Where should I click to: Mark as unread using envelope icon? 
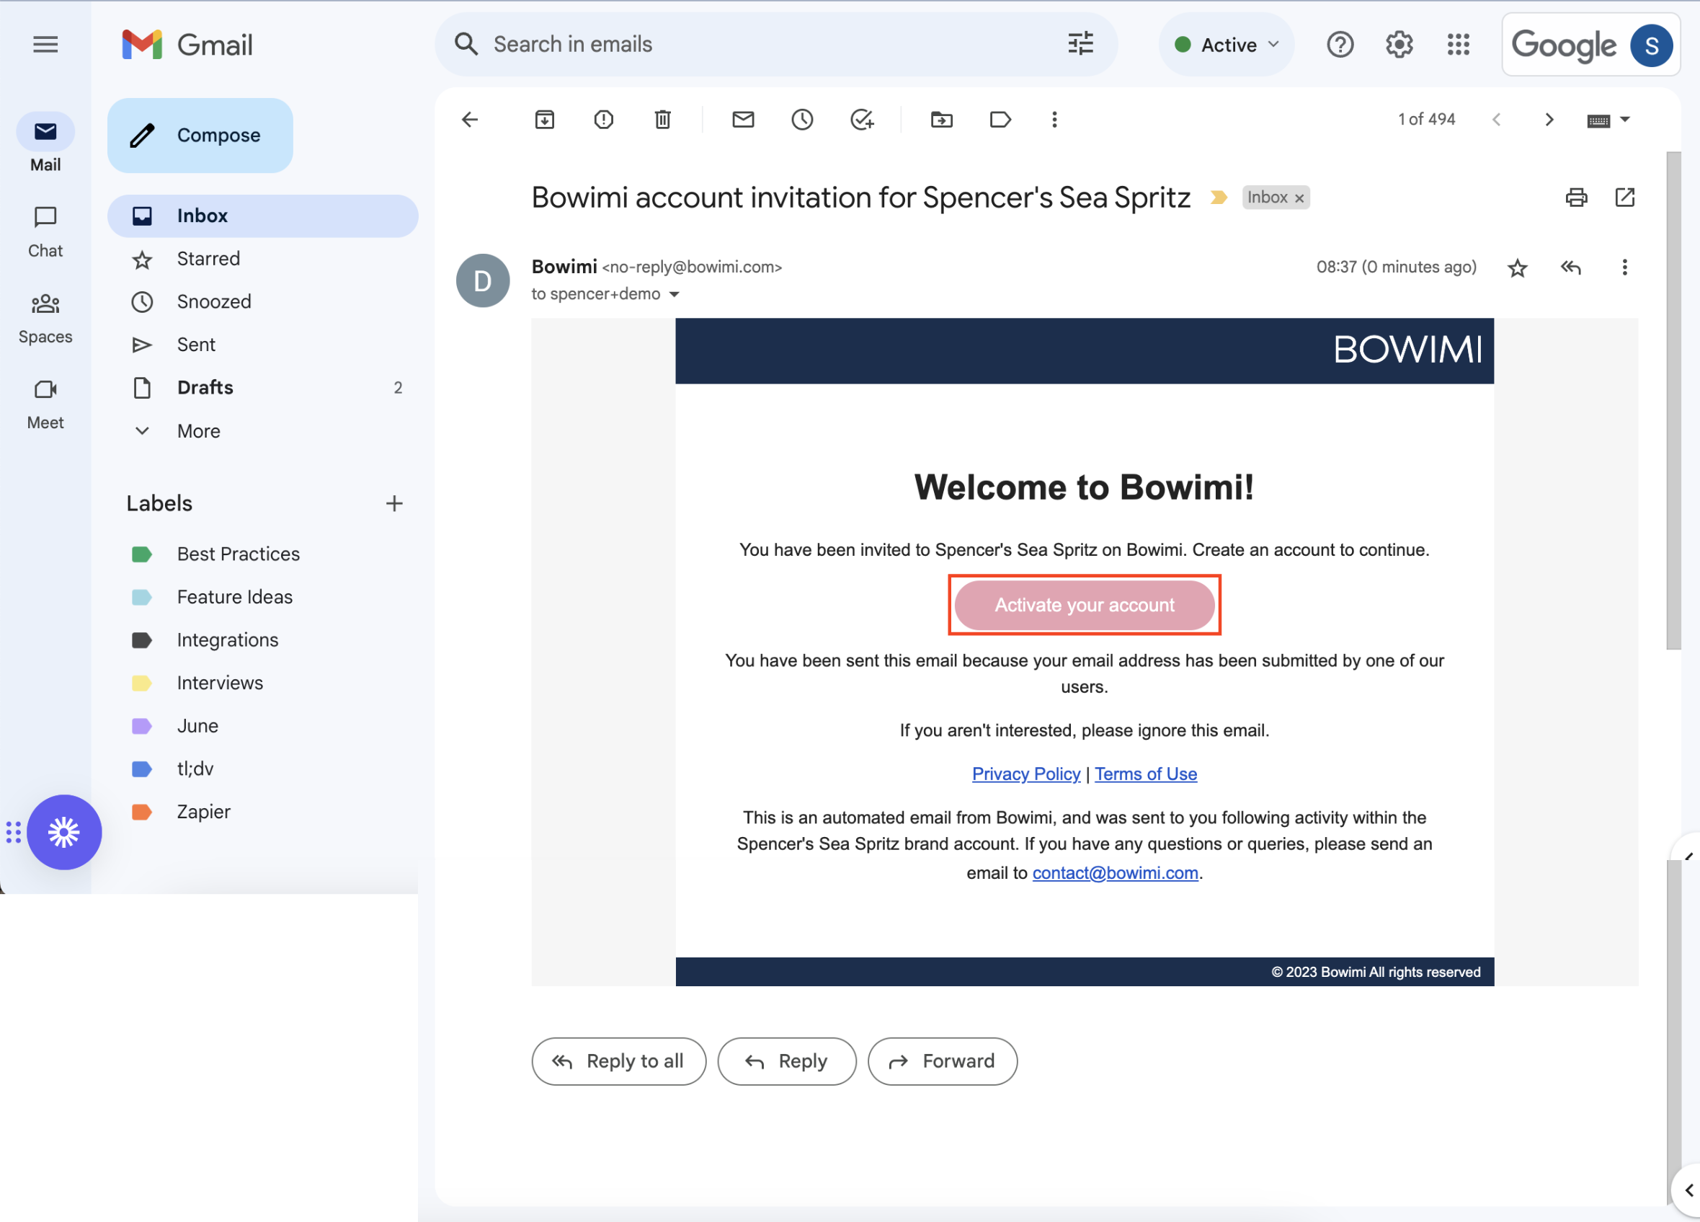[x=743, y=119]
